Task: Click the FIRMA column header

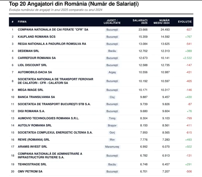Action: (x=22, y=22)
